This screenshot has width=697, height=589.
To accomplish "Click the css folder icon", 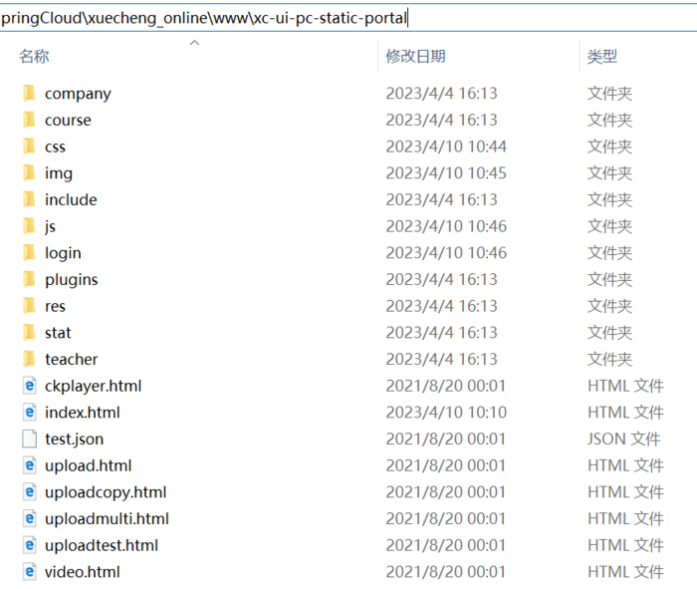I will pos(29,147).
